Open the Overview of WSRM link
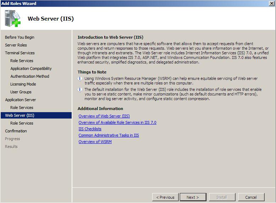Viewport: 276px width, 203px height. click(95, 142)
